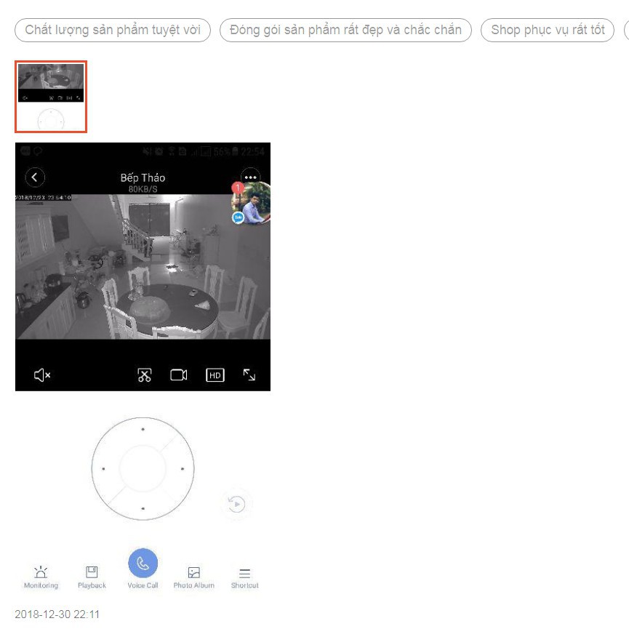Pan camera left on direction pad
The height and width of the screenshot is (629, 629).
coord(103,469)
